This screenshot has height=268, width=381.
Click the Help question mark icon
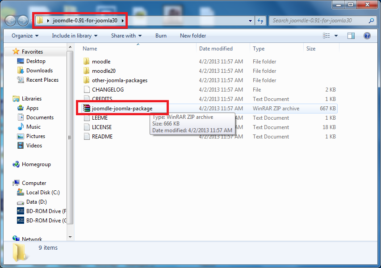point(367,36)
